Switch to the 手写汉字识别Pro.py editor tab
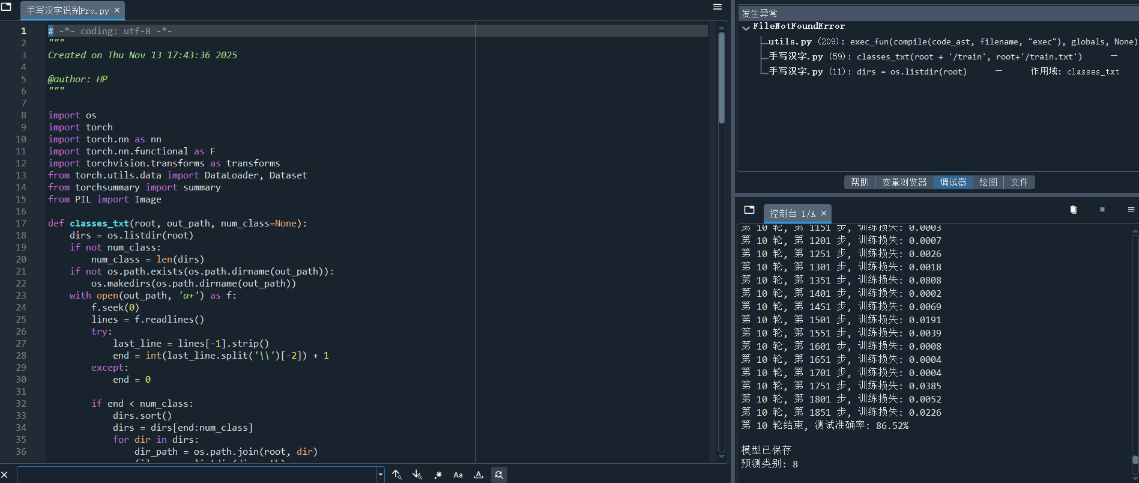Viewport: 1139px width, 483px height. (x=68, y=10)
